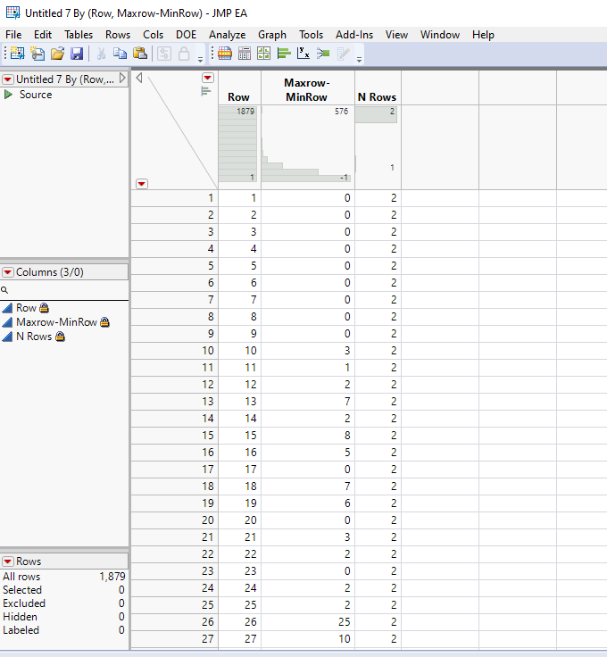Image resolution: width=607 pixels, height=657 pixels.
Task: Click Maxrow-MinRow cell with value 25
Action: tap(308, 622)
